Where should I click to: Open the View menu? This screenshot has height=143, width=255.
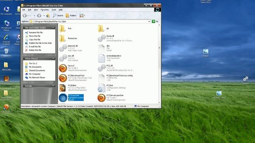[36, 10]
